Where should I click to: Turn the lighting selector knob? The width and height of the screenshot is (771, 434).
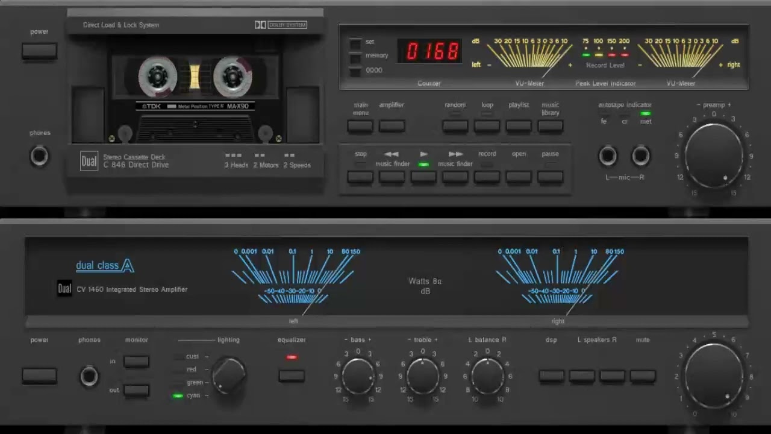[228, 376]
